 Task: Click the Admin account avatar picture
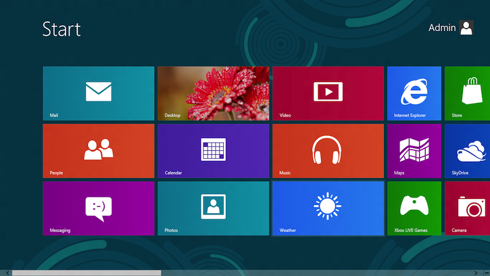click(466, 28)
